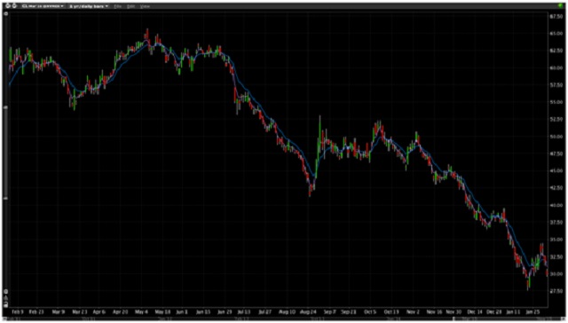Click the 60.00 price axis label
This screenshot has height=323, width=568.
[556, 68]
